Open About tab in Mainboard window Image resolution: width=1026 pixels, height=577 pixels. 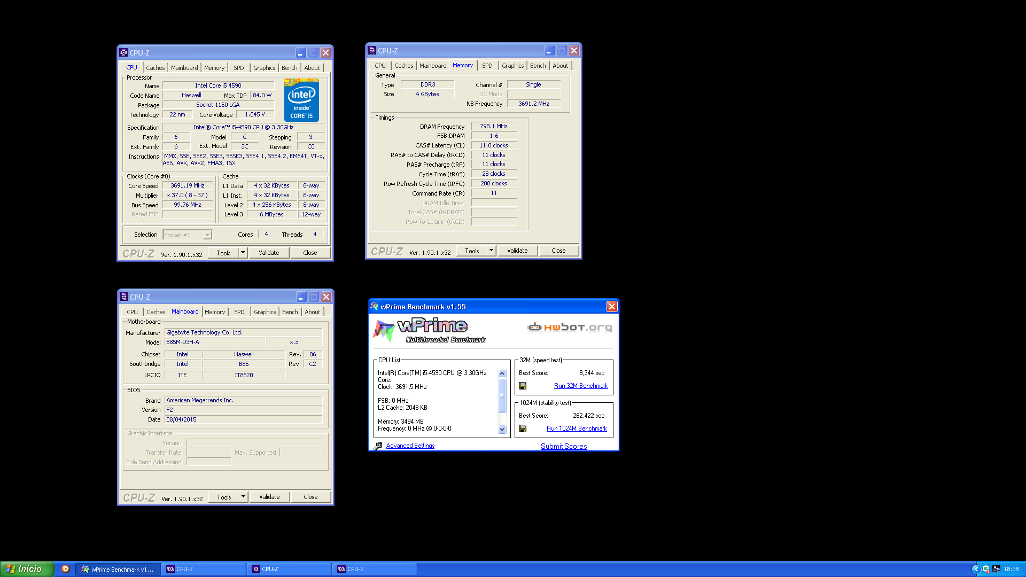(x=313, y=312)
